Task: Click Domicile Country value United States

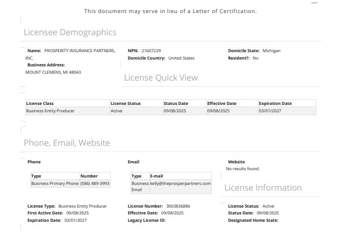Action: pos(181,58)
